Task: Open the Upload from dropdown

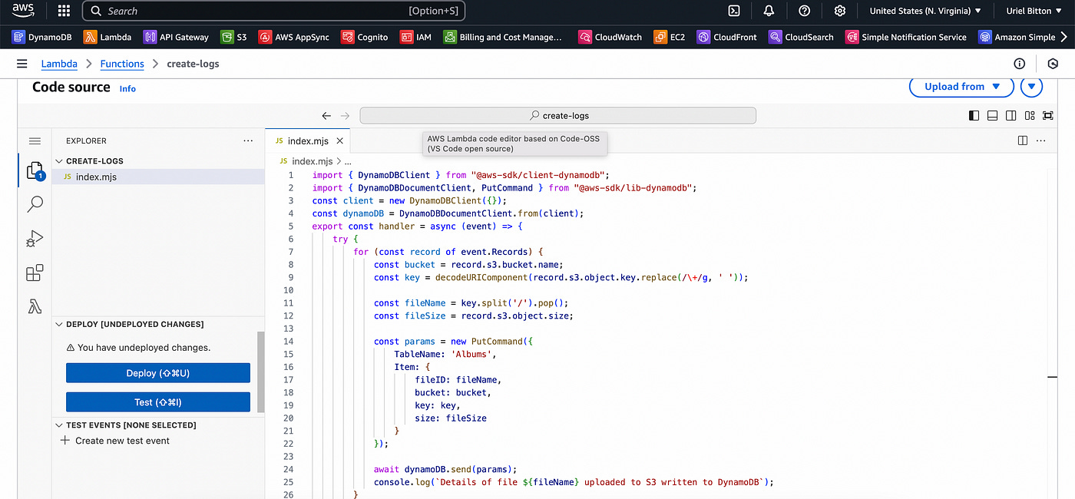Action: click(x=961, y=87)
